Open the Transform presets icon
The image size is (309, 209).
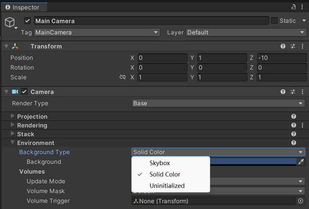pos(293,46)
